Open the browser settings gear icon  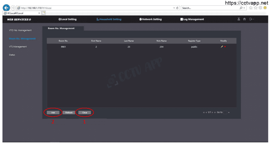pyautogui.click(x=260, y=8)
